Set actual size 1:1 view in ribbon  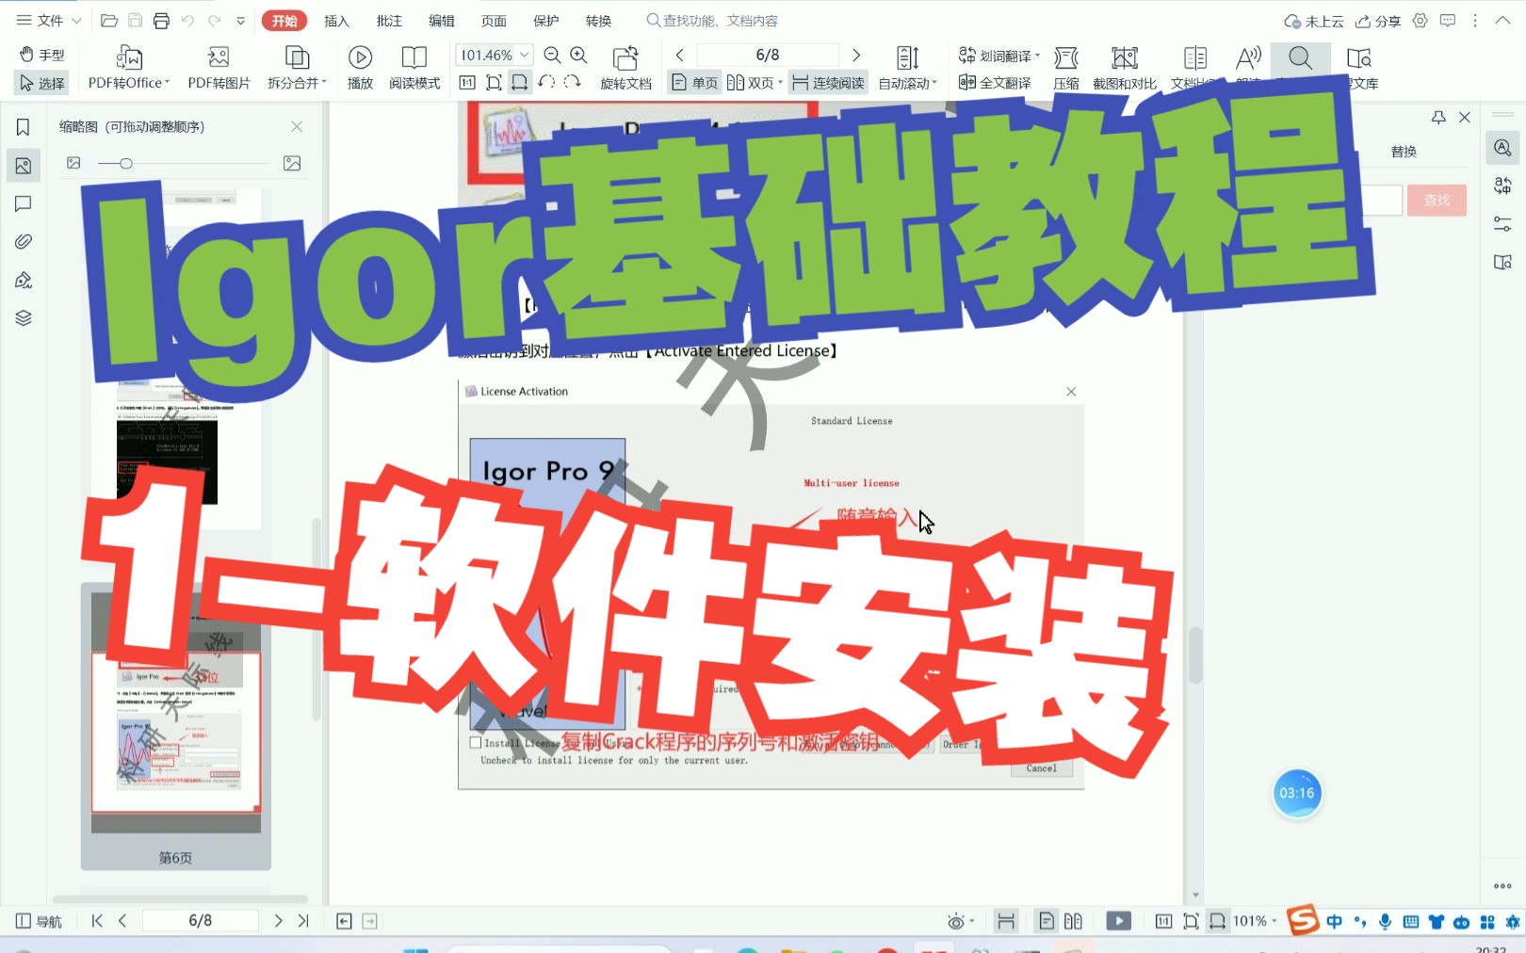click(x=467, y=83)
